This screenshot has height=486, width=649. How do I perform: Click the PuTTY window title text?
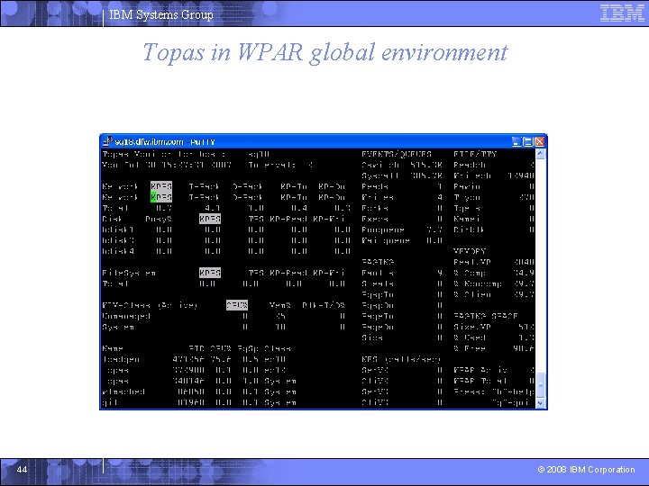click(165, 142)
